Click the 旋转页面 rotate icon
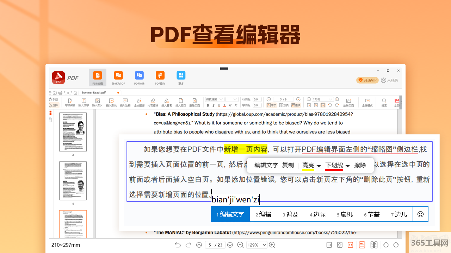Screen dimensions: 451x253 click(348, 102)
